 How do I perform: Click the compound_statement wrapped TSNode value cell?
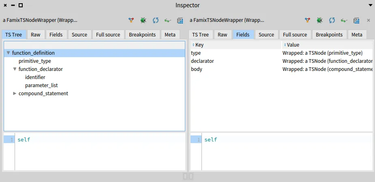(328, 69)
